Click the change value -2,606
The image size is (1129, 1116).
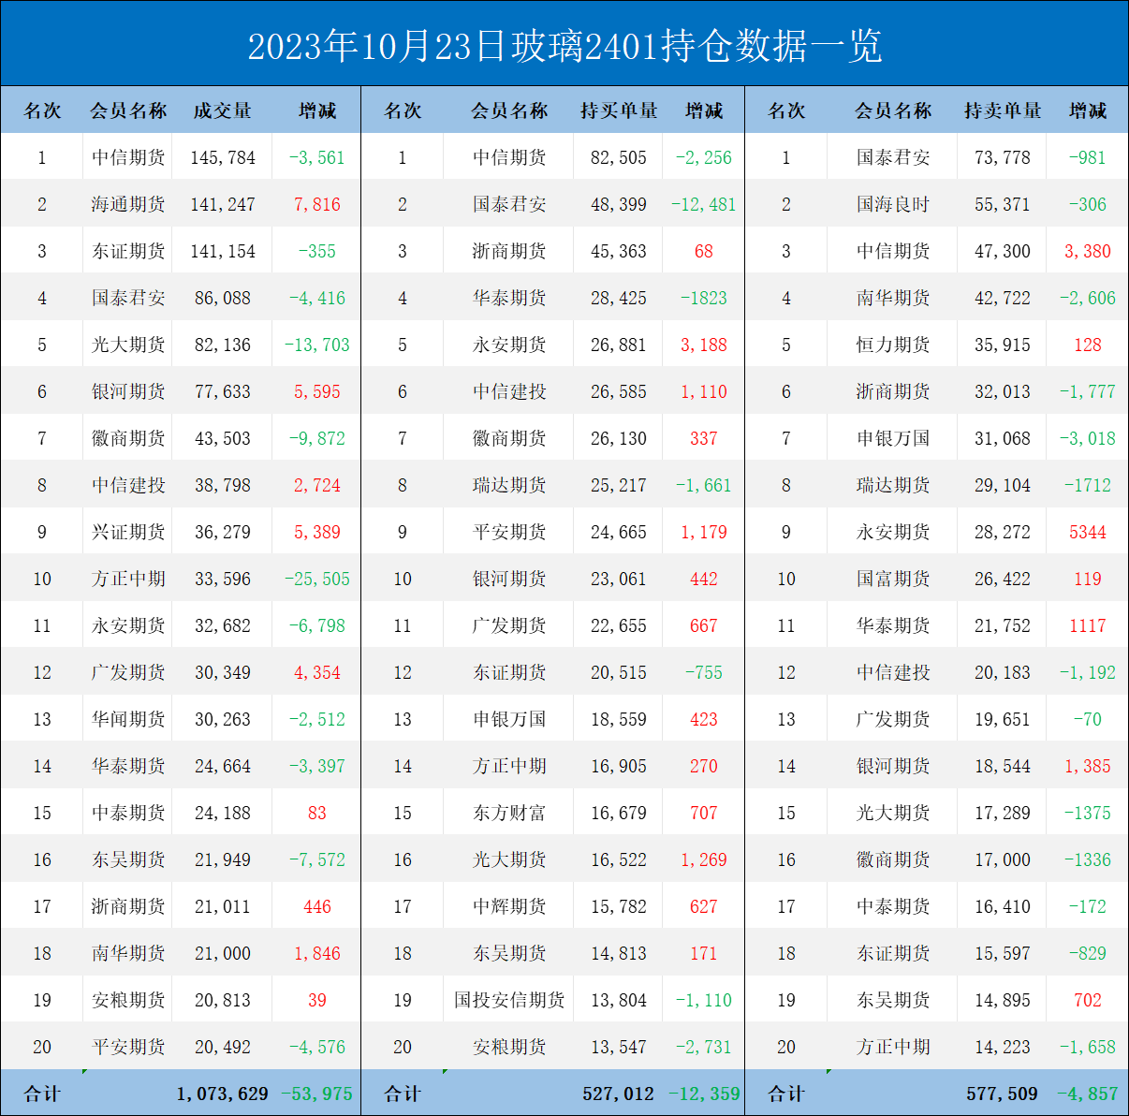pos(1088,298)
